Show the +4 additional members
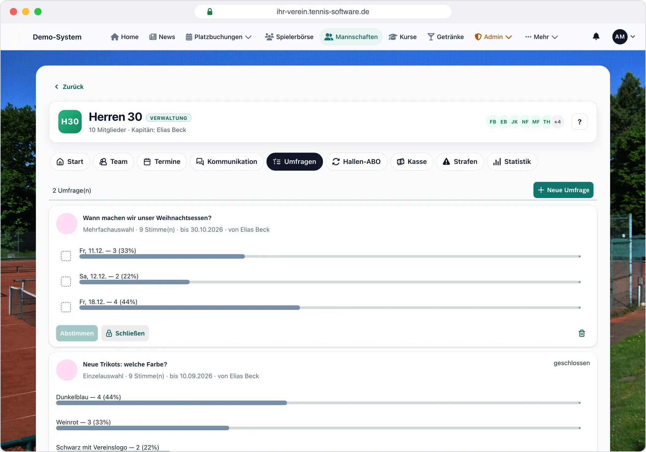This screenshot has width=646, height=452. click(x=558, y=122)
